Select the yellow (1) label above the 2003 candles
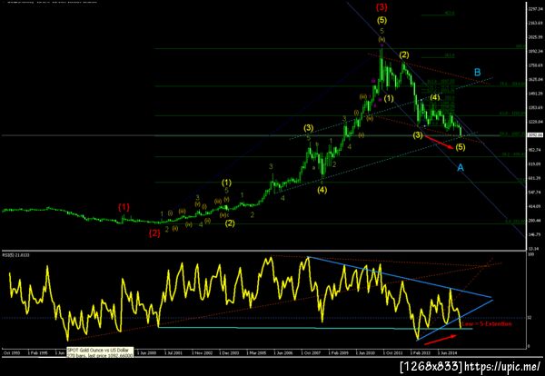The height and width of the screenshot is (376, 545). pos(226,182)
